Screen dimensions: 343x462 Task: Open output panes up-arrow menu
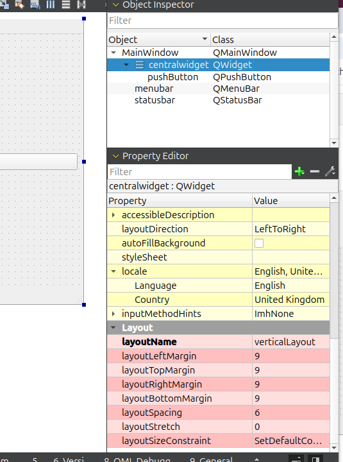[256, 459]
